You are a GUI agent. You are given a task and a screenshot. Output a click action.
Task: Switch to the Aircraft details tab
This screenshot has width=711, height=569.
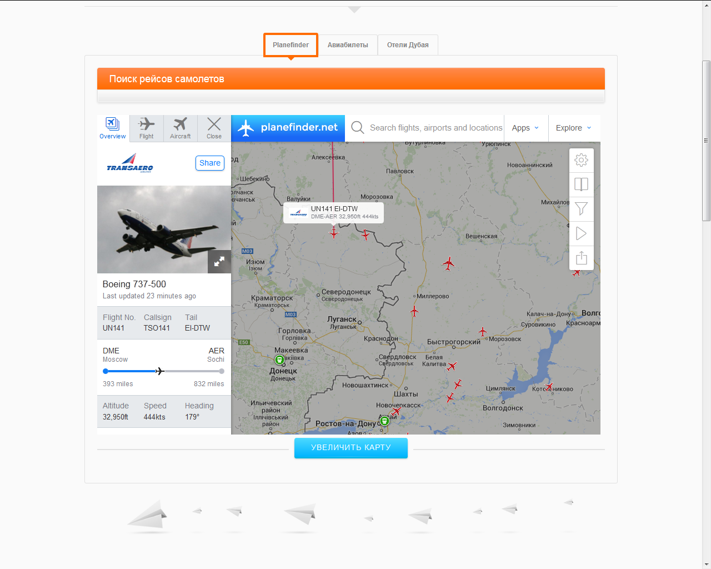click(x=181, y=128)
